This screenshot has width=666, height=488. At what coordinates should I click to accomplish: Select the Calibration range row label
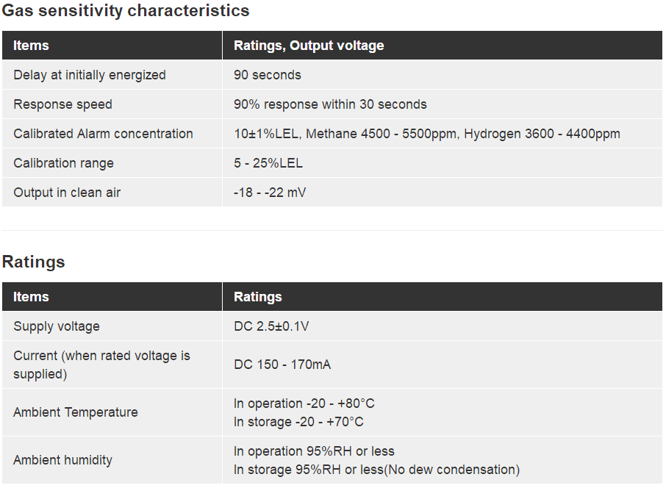(63, 163)
